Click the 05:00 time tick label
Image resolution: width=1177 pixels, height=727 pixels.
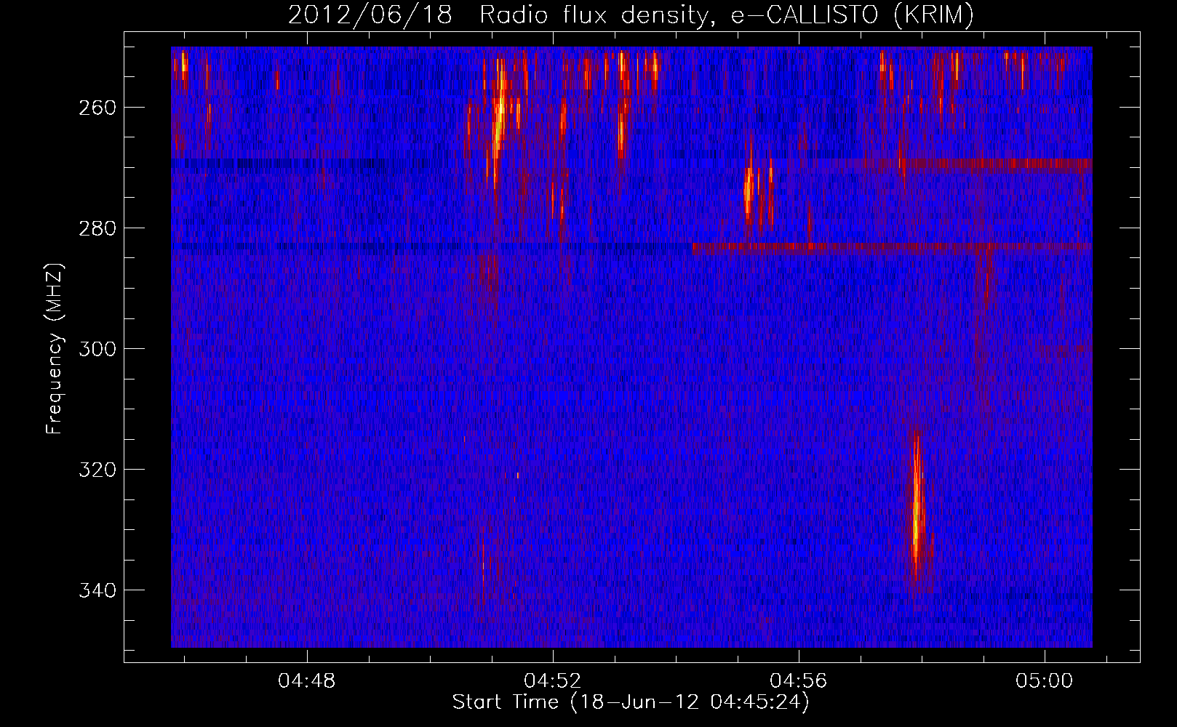(x=1045, y=680)
